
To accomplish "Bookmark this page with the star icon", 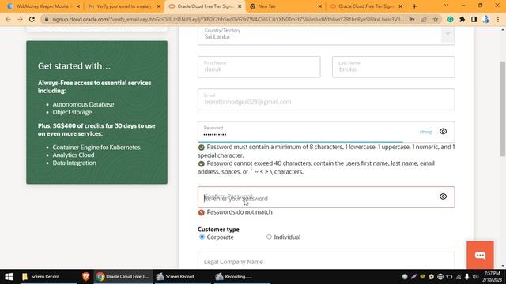I will tap(436, 19).
